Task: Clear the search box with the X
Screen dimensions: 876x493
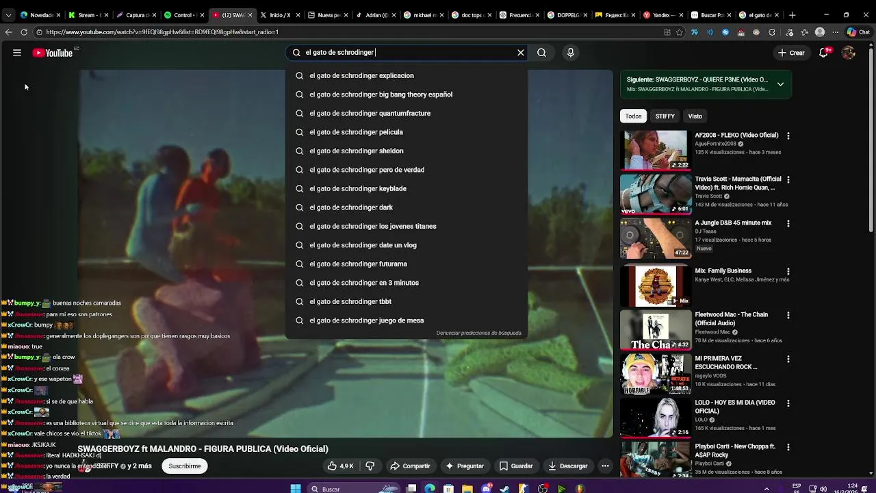Action: coord(520,53)
